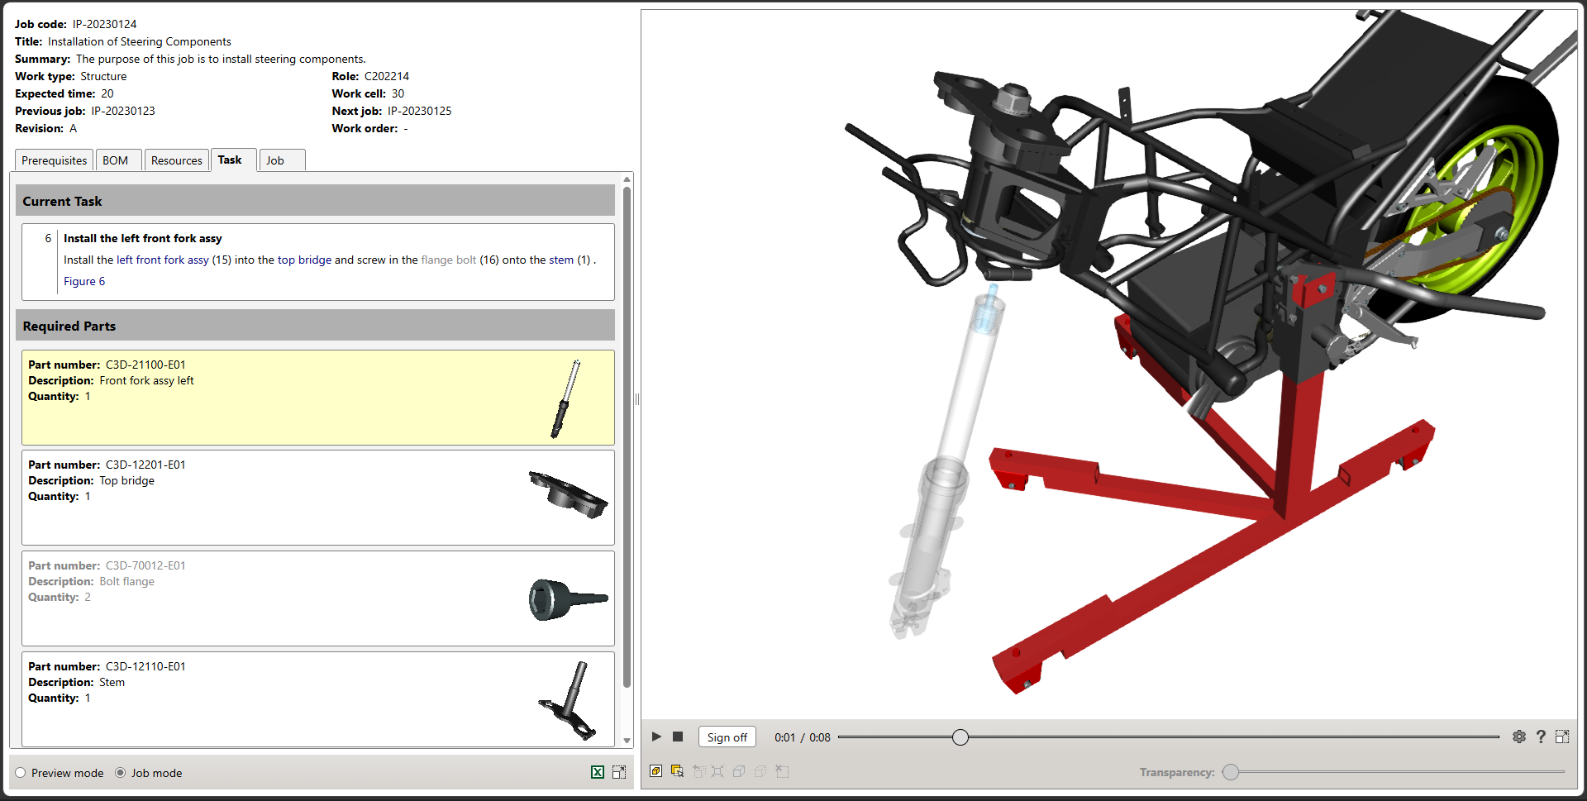Open the BOM tab
Image resolution: width=1587 pixels, height=801 pixels.
point(116,160)
